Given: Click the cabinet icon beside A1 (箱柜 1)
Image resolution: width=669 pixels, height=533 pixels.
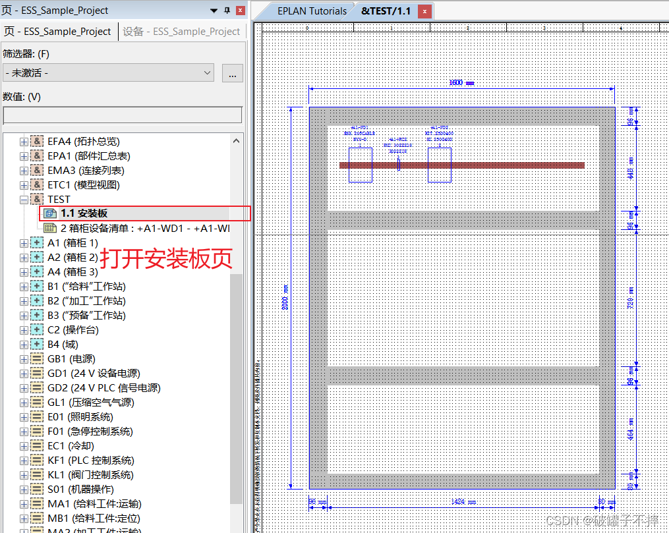Looking at the screenshot, I should point(38,242).
